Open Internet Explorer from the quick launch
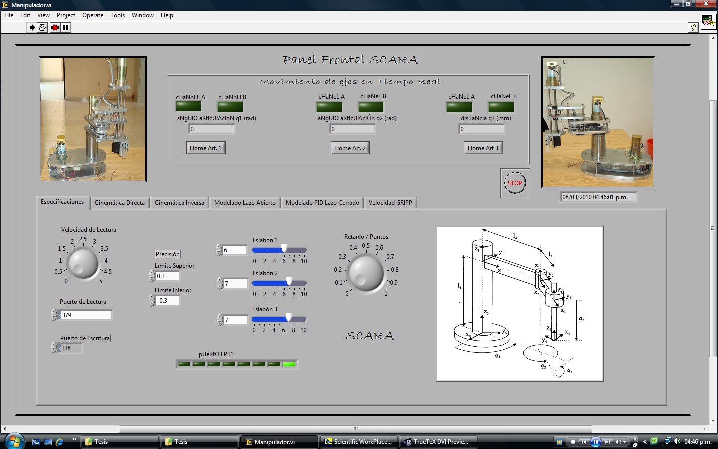 [x=60, y=442]
